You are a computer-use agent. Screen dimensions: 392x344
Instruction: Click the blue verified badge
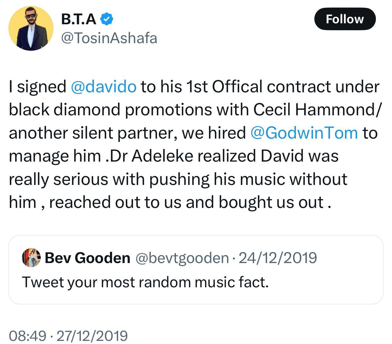[x=107, y=19]
